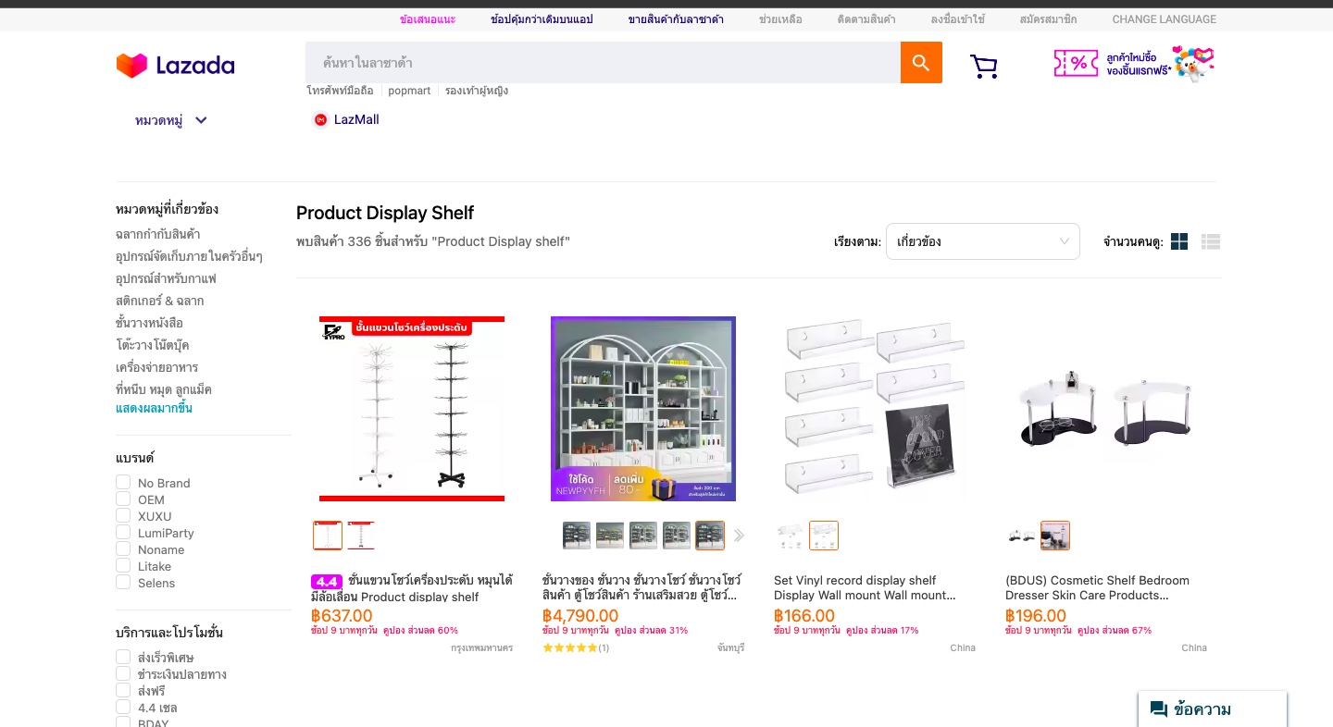Select last color thumbnail of purple shelf product

710,536
